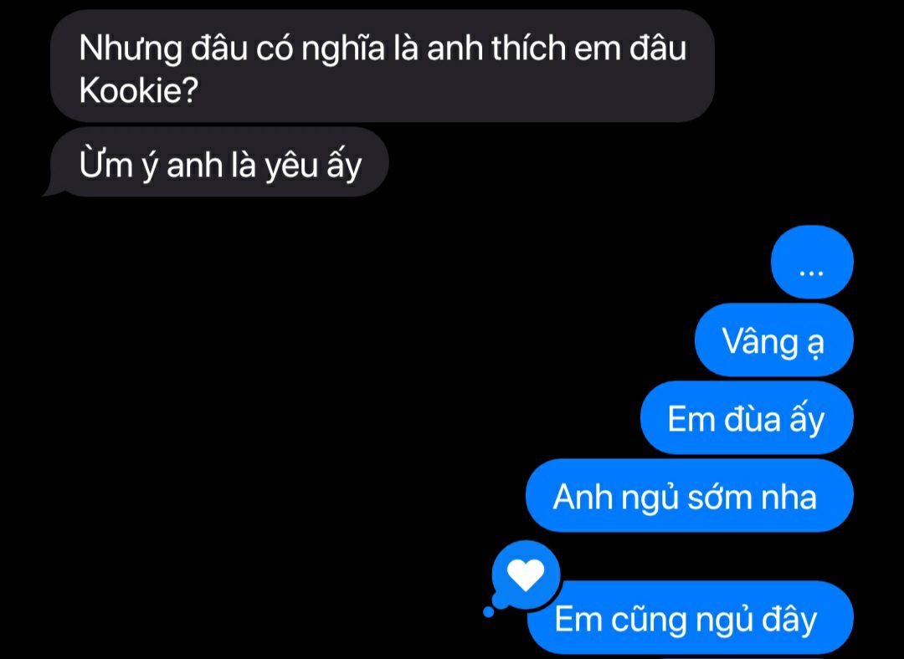
Task: Click the gray bubble ending with 'Kookie?'
Action: coord(383,67)
